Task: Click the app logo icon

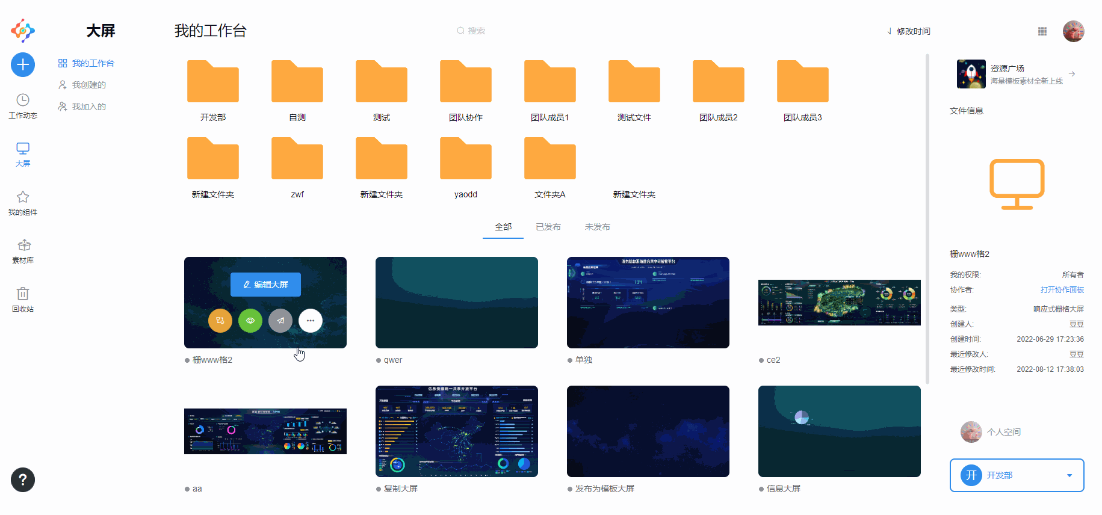Action: coord(23,30)
